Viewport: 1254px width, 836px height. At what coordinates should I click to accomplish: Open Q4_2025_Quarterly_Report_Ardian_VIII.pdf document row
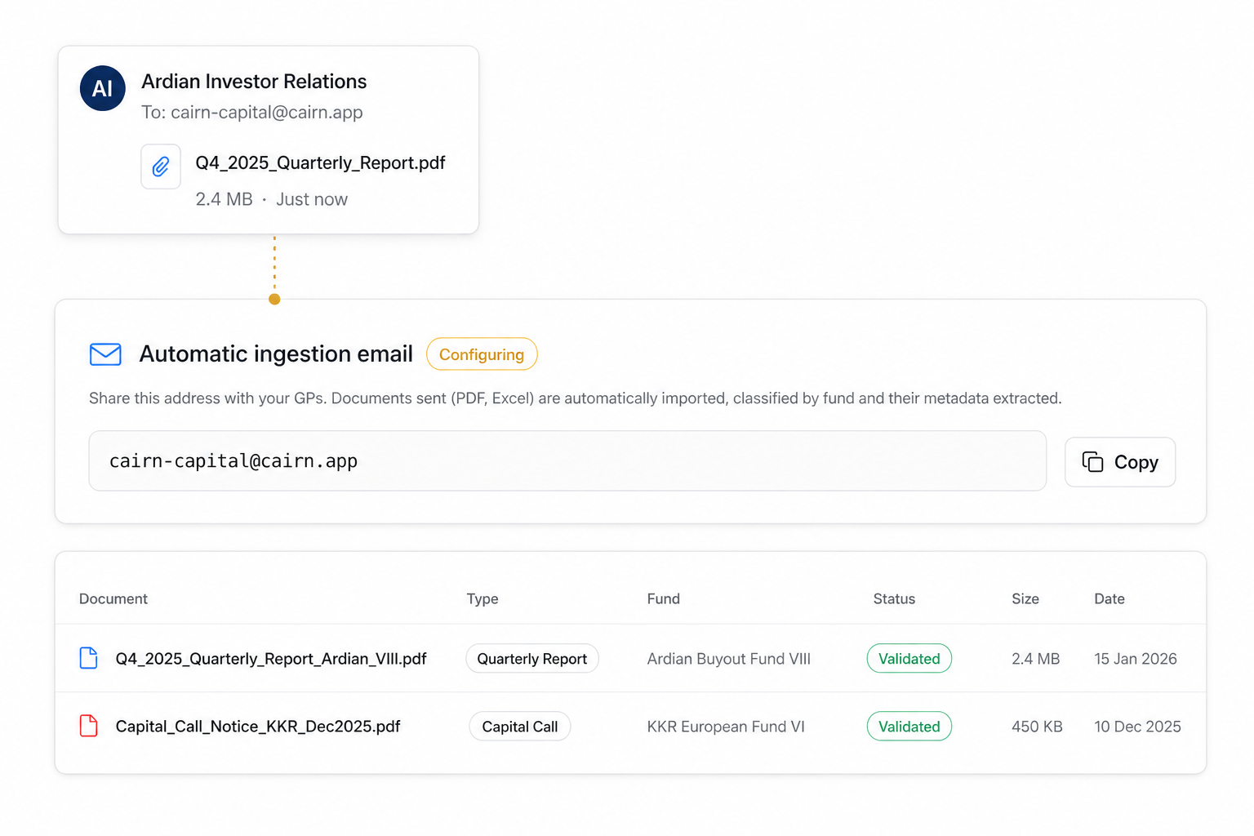tap(270, 659)
